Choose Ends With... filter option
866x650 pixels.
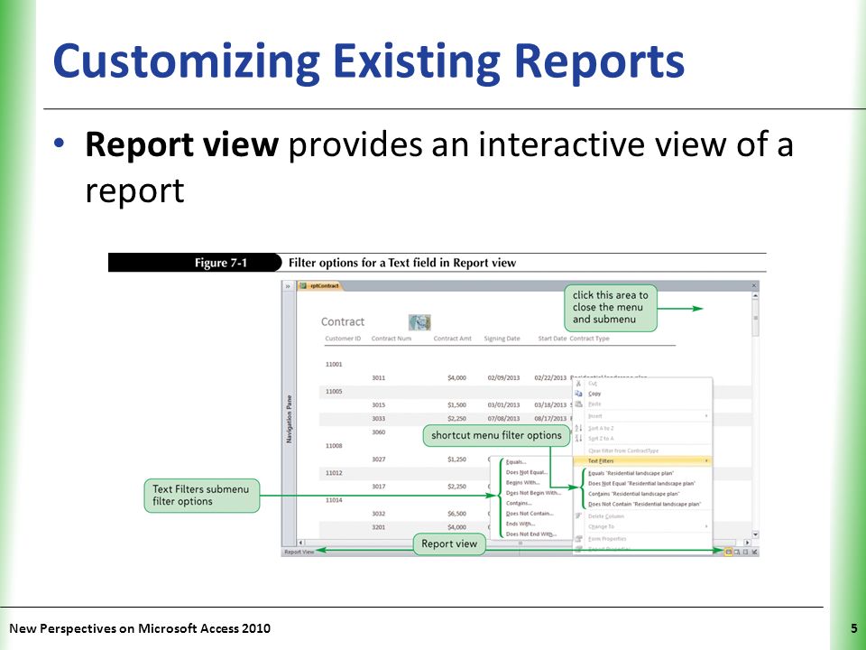521,524
